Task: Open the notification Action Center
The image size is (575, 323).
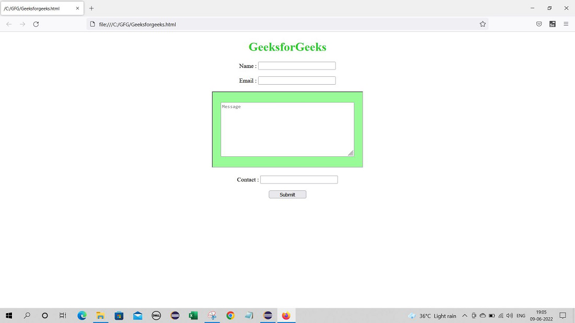Action: [562, 316]
